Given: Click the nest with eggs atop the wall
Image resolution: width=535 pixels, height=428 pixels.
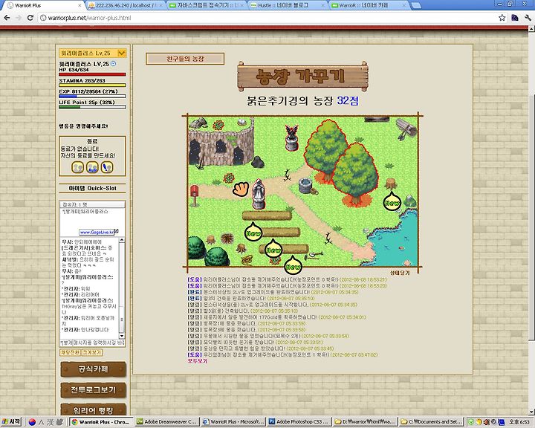Looking at the screenshot, I should 241,122.
